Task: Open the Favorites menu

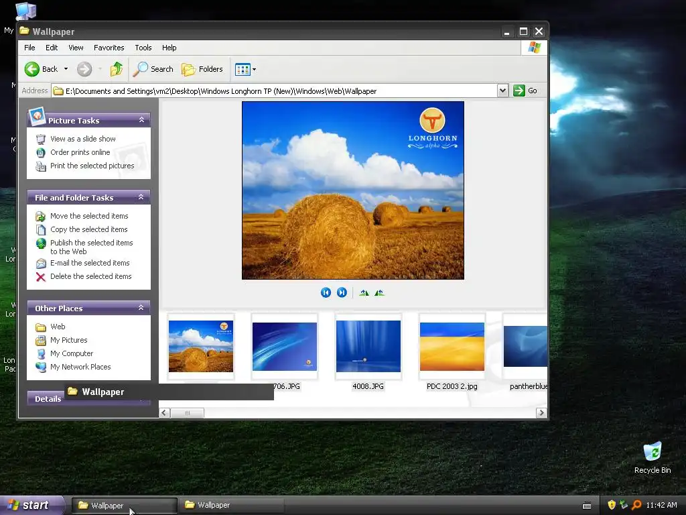Action: 109,48
